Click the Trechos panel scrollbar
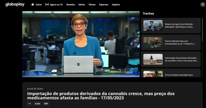The height and width of the screenshot is (108, 206). pos(202,30)
